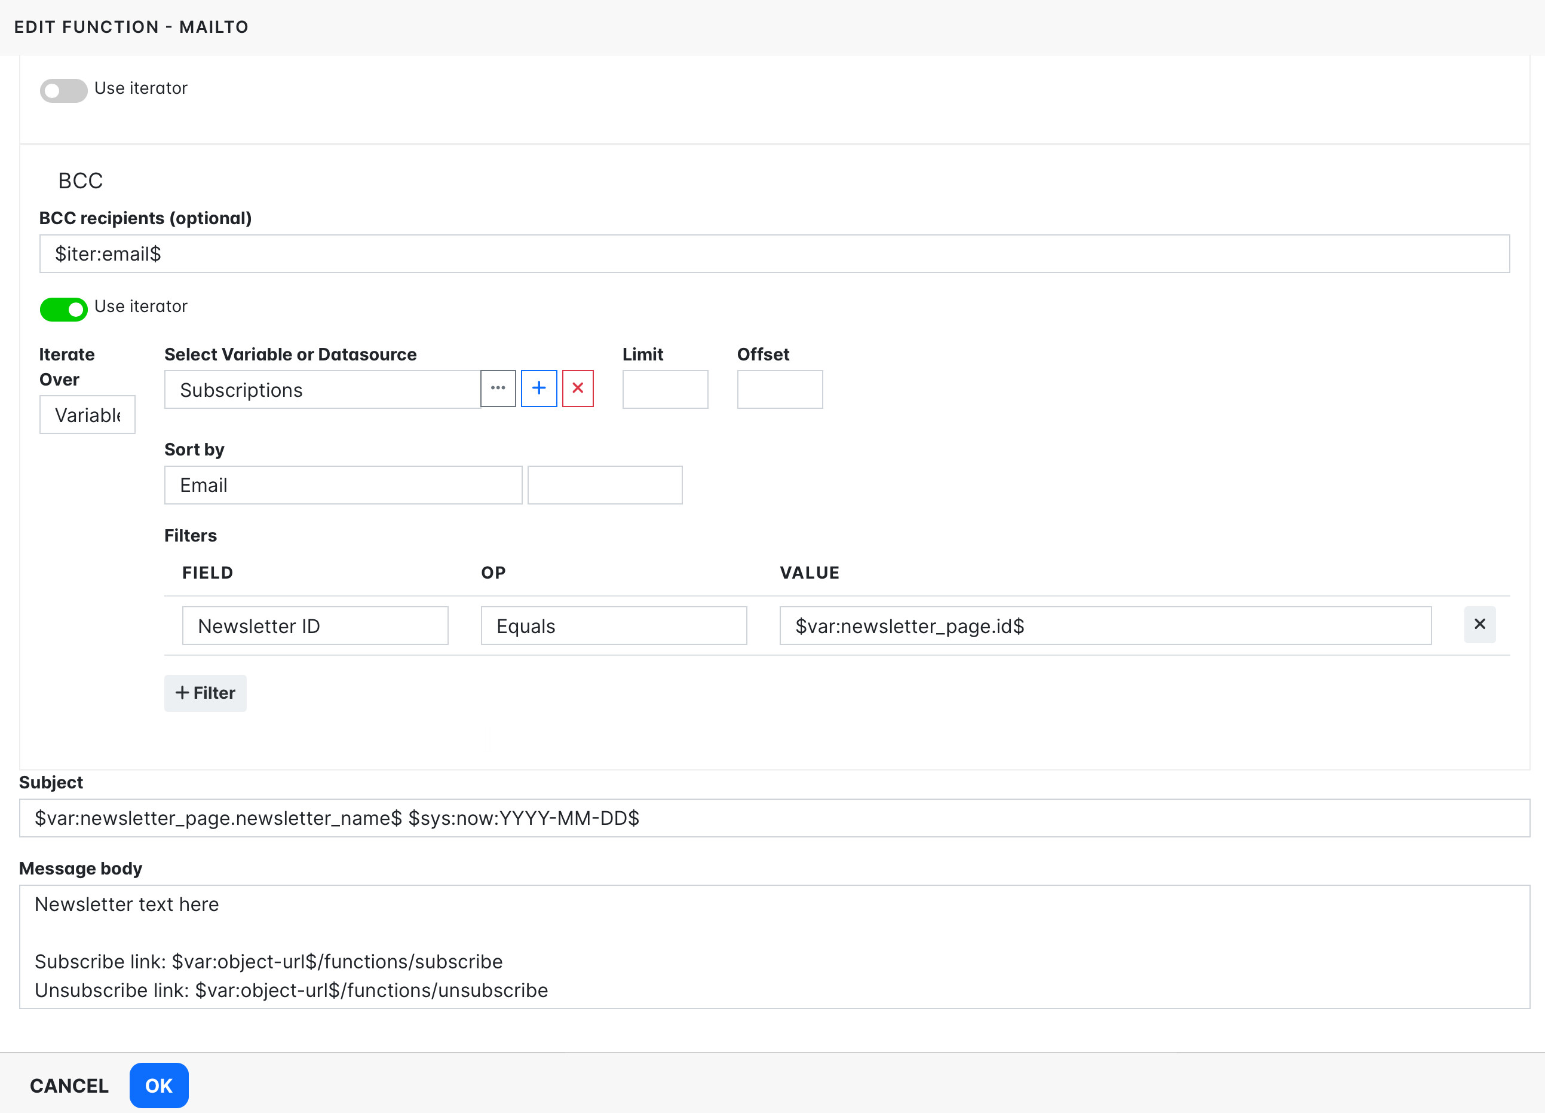
Task: Open the Newsletter ID field dropdown
Action: 315,626
